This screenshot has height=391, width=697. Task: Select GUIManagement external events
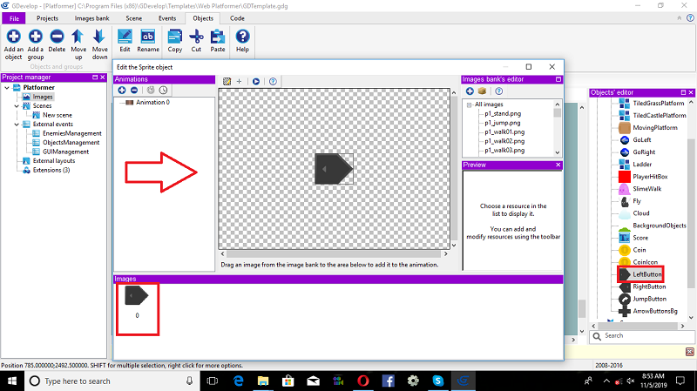pos(66,152)
